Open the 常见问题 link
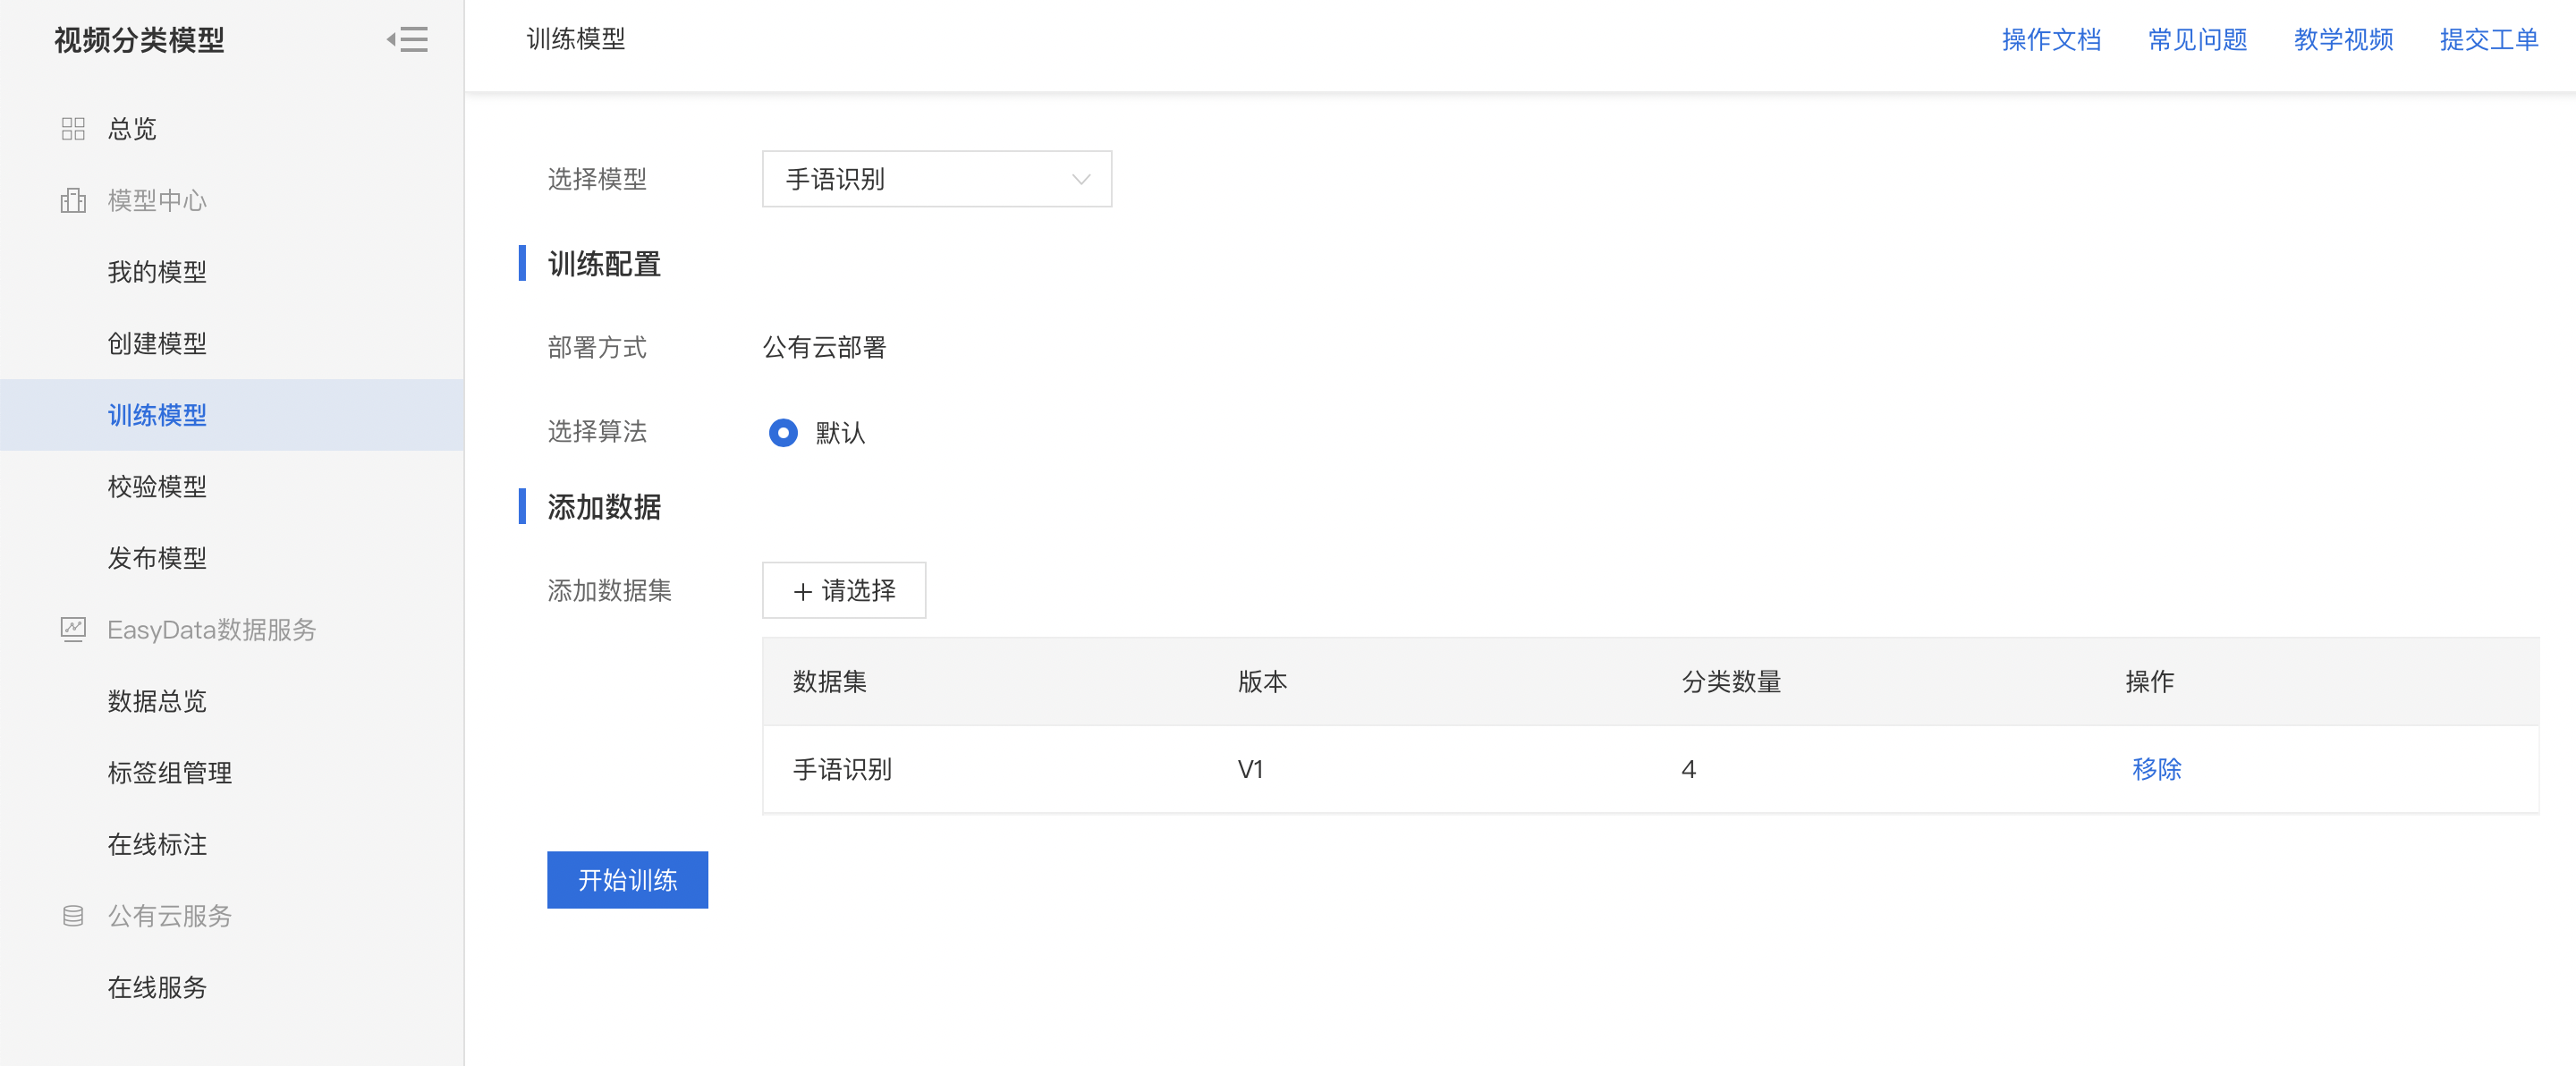2576x1066 pixels. 2197,40
